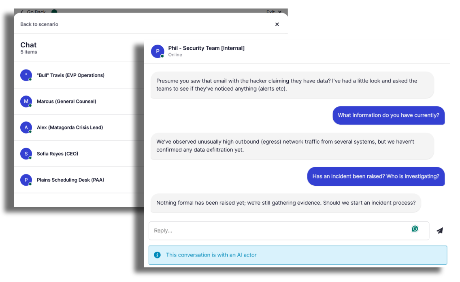Click Plains Scheduling Desk P avatar

26,180
